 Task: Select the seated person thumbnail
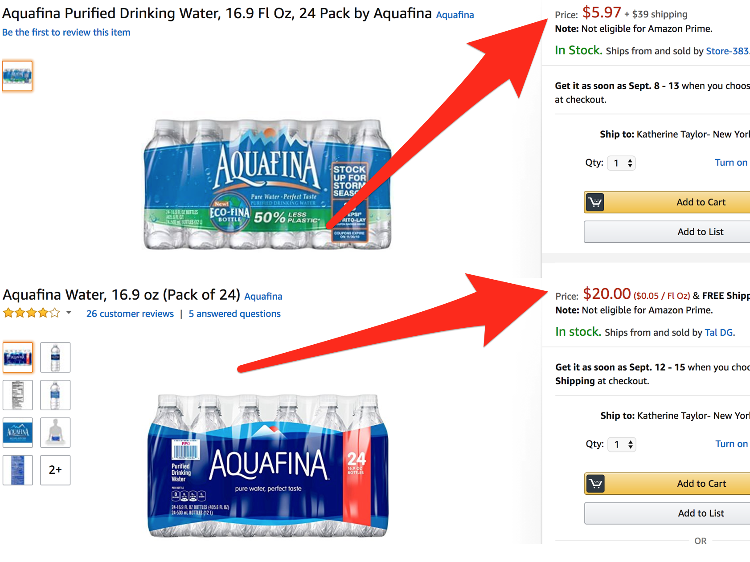coord(55,432)
